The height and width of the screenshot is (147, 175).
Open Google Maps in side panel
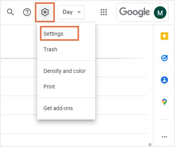coord(164,102)
